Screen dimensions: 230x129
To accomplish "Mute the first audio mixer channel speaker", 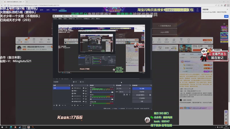I will tap(91, 92).
